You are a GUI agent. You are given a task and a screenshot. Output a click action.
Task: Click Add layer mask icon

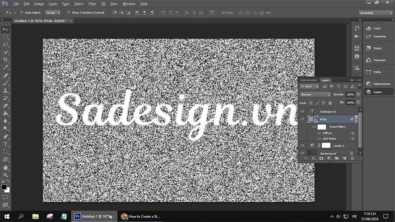(321, 158)
